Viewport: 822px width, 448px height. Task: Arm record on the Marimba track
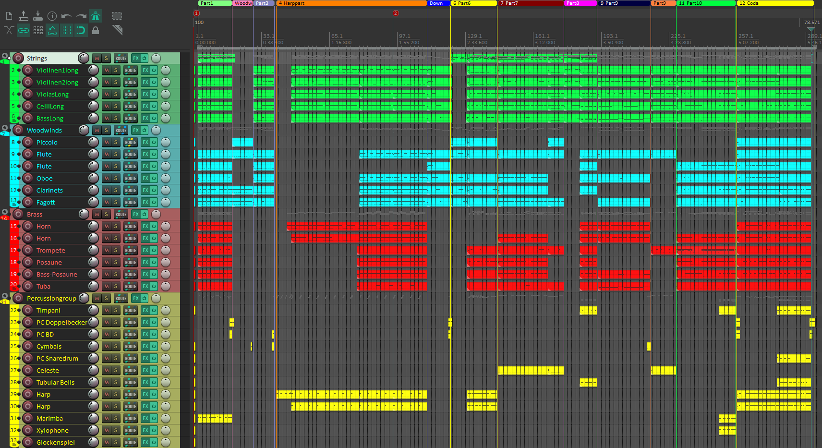tap(28, 418)
